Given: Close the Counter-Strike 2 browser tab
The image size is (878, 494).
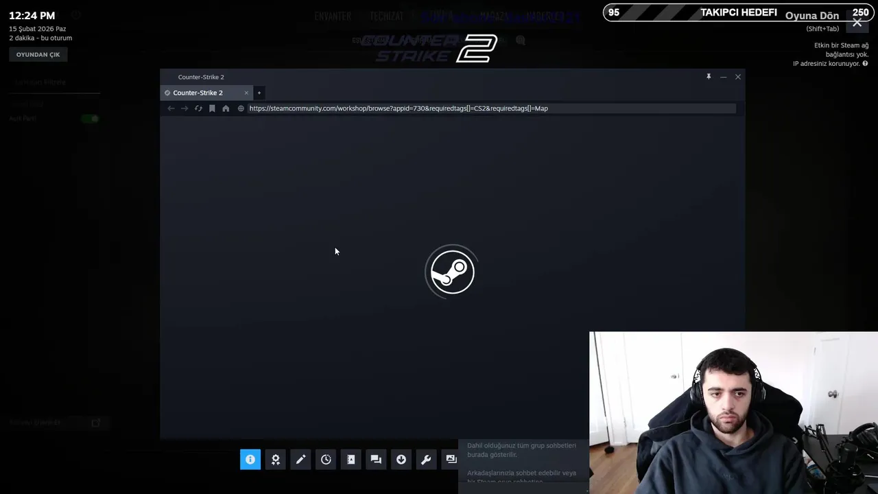Looking at the screenshot, I should click(x=246, y=93).
